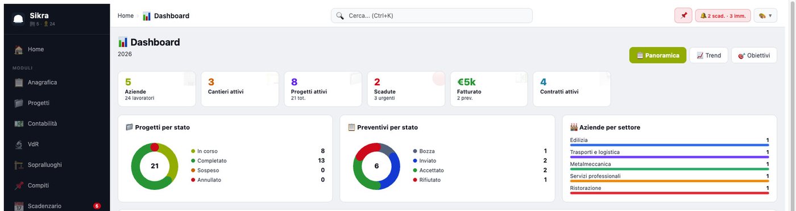Open the theme palette dropdown
Viewport: 796px width, 211px height.
coord(765,15)
